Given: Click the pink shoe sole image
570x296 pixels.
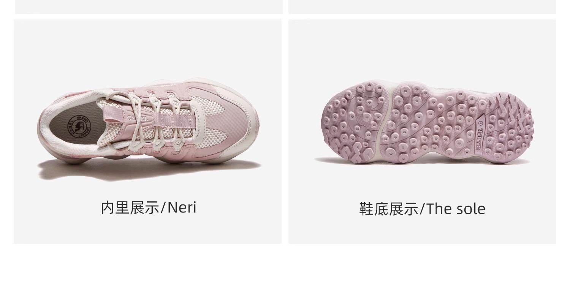Looking at the screenshot, I should coord(427,122).
